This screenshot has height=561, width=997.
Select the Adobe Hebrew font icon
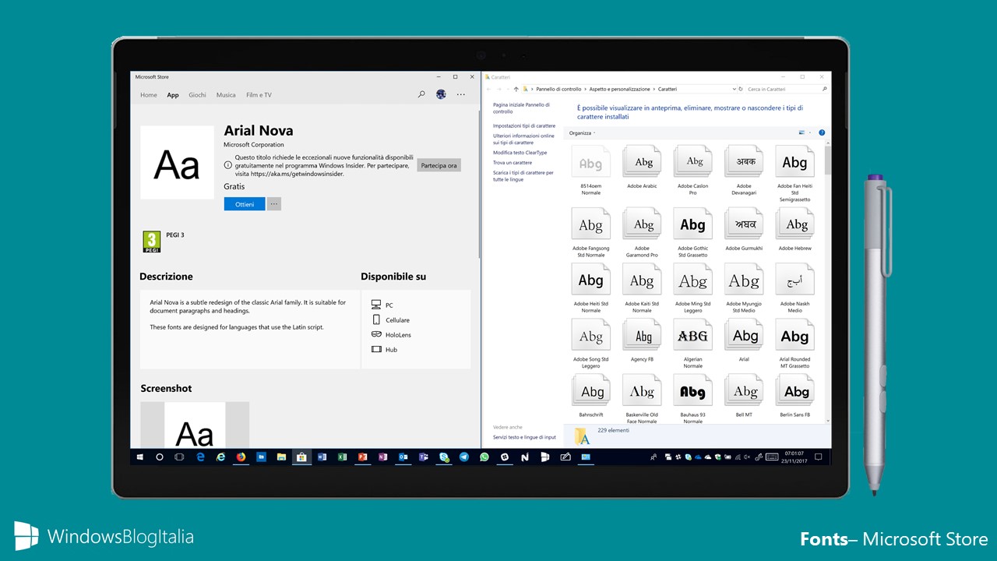[x=794, y=224]
